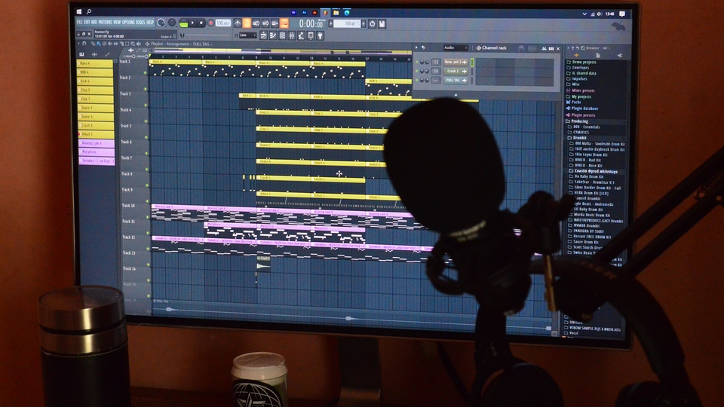Open the EDIT menu

tap(87, 22)
